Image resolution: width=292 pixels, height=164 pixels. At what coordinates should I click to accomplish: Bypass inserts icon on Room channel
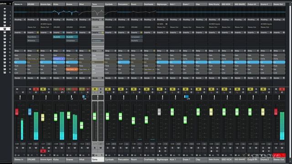[x=141, y=32]
